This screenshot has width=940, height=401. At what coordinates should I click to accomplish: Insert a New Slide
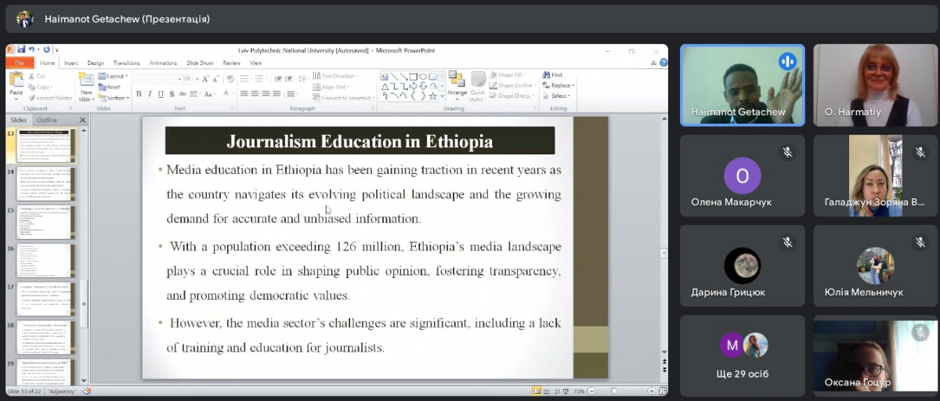coord(86,83)
